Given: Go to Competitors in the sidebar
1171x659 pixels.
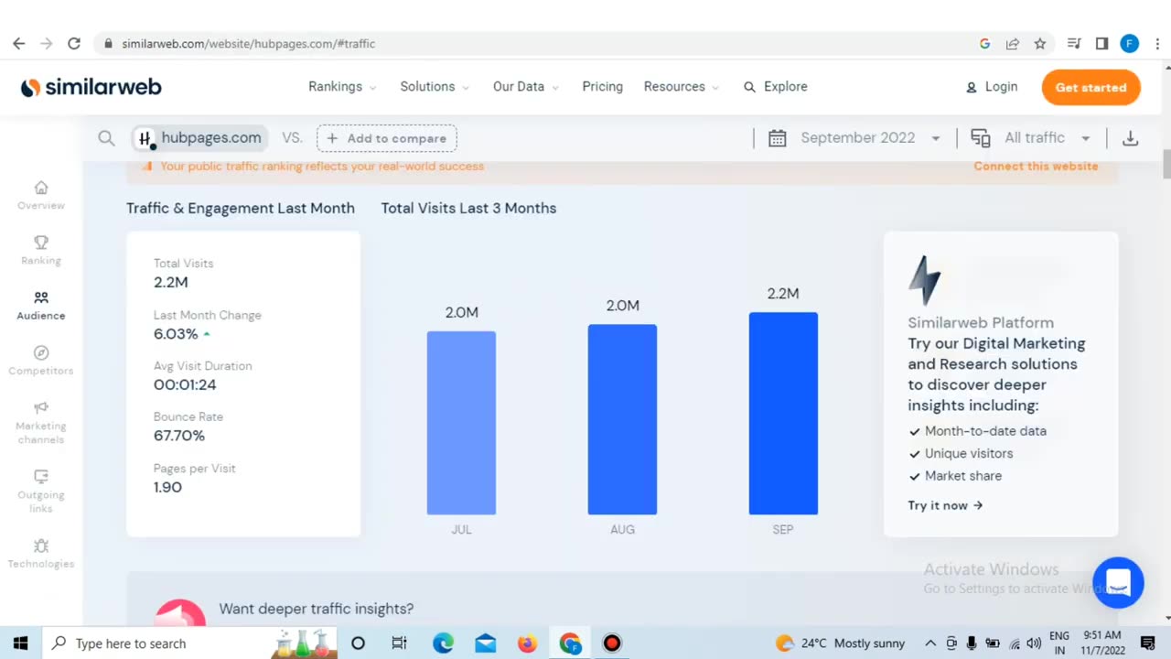Looking at the screenshot, I should pos(41,361).
